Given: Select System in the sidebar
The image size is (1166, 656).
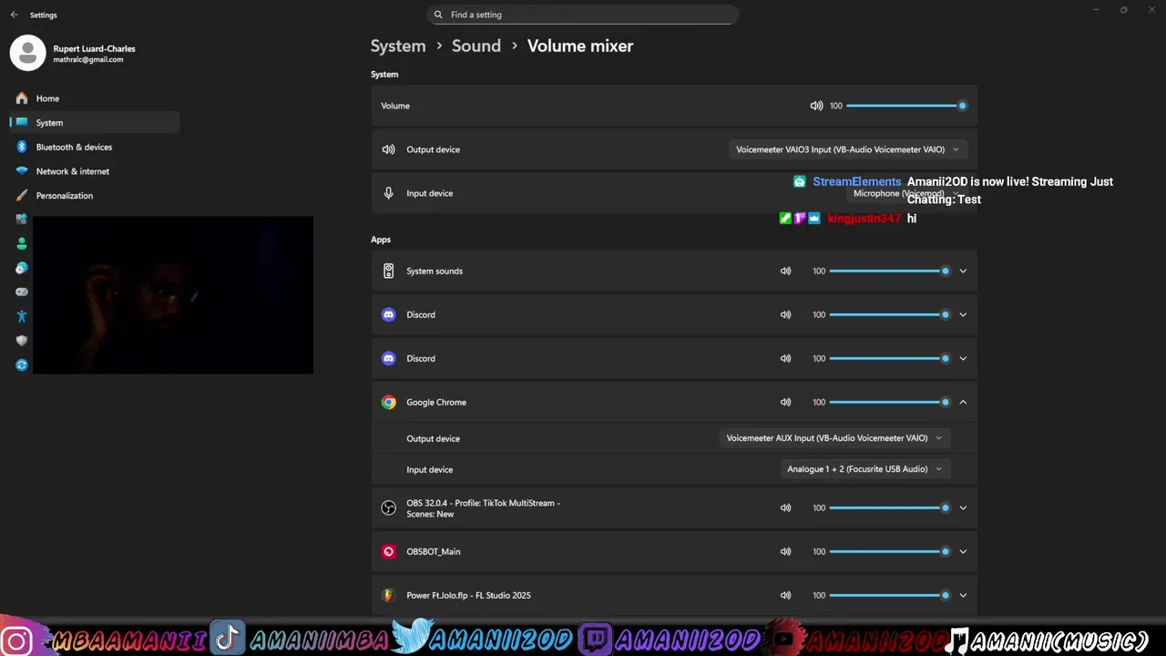Looking at the screenshot, I should (x=95, y=122).
